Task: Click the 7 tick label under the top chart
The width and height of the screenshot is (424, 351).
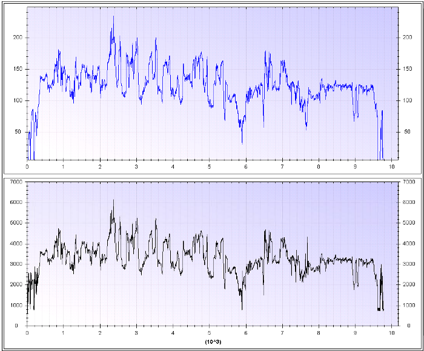Action: tap(282, 166)
